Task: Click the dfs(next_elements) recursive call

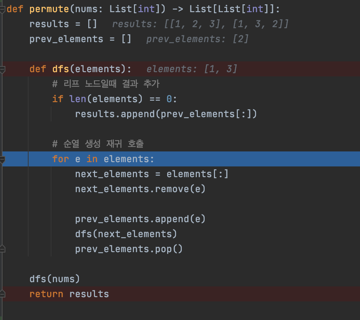Action: (x=126, y=234)
